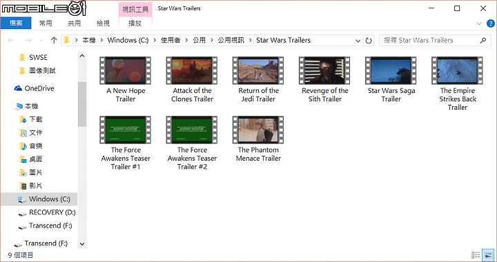Select the SWSE folder in sidebar

pyautogui.click(x=38, y=57)
